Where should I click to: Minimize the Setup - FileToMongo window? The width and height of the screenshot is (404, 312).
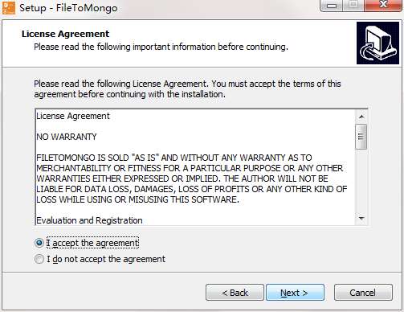pos(332,6)
